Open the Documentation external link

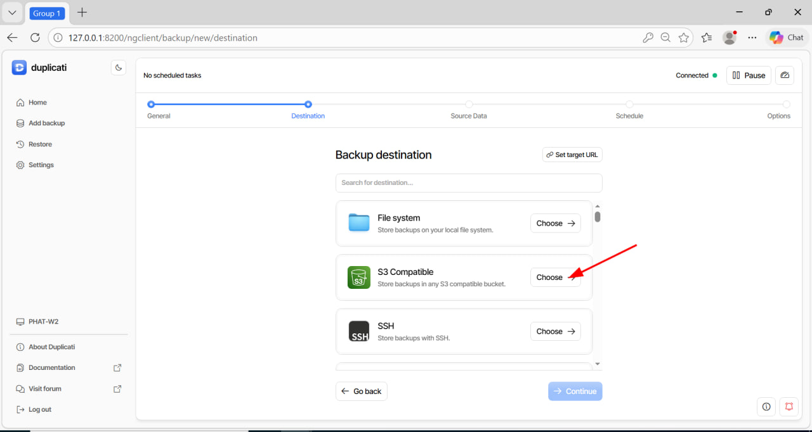[x=52, y=367]
